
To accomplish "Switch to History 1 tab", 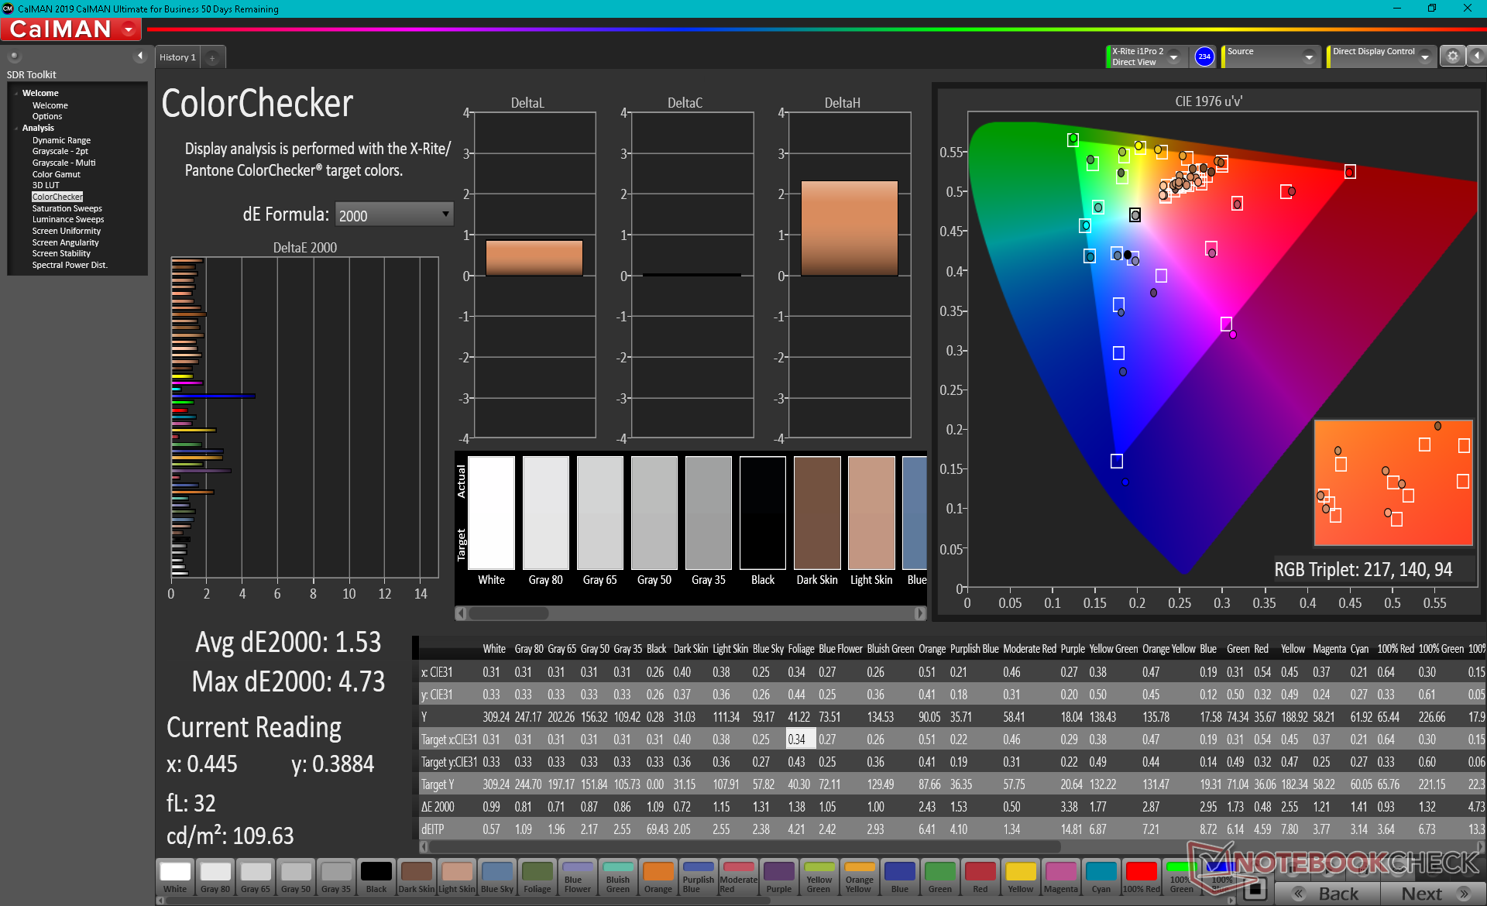I will tap(177, 57).
